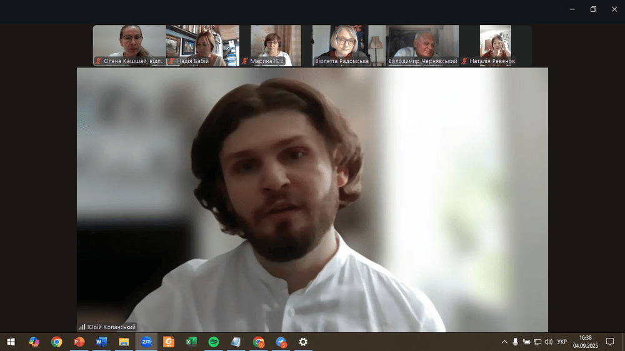The height and width of the screenshot is (351, 625).
Task: Select Володимир Чернявський's video thumbnail
Action: click(x=422, y=45)
